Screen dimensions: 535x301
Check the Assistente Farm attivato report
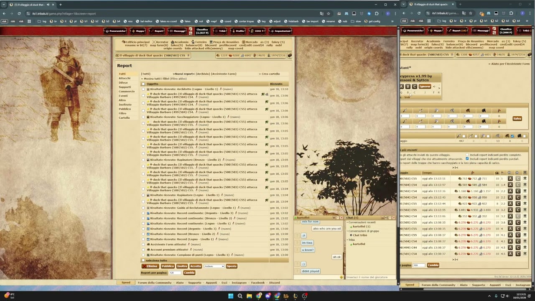pyautogui.click(x=143, y=245)
